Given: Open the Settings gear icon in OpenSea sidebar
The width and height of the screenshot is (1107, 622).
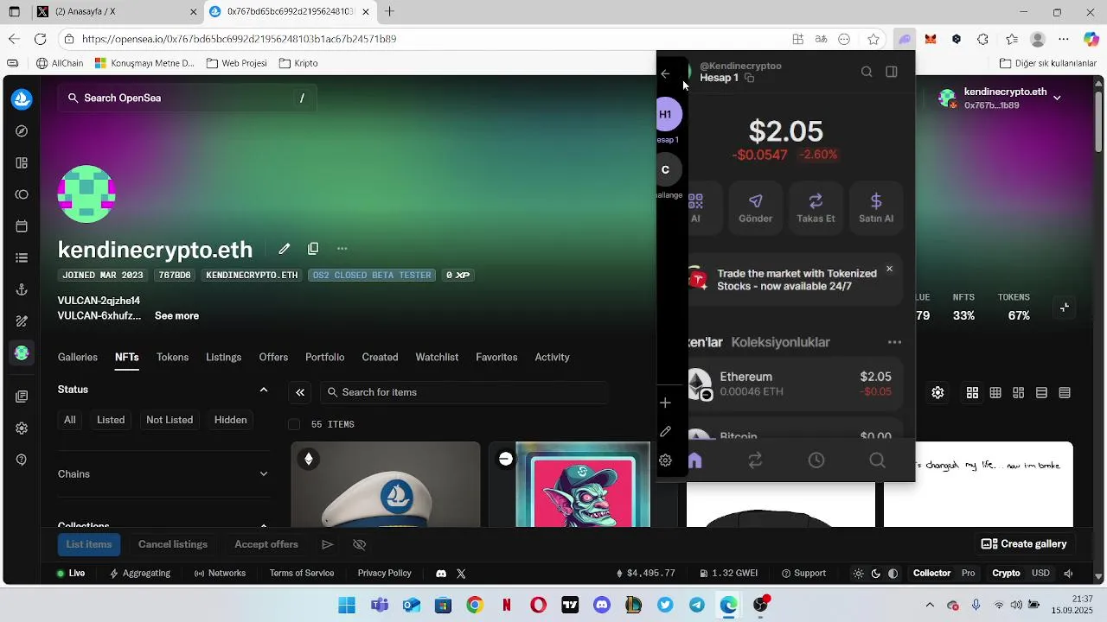Looking at the screenshot, I should [22, 428].
